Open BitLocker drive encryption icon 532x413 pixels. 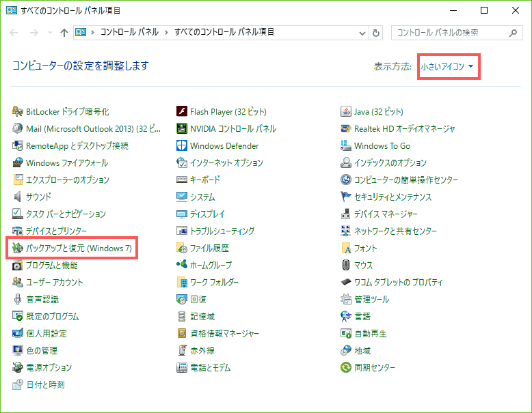tap(18, 111)
